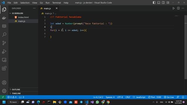Screen dimensions: 187x105
Task: Open the File menu
Action: coord(9,3)
